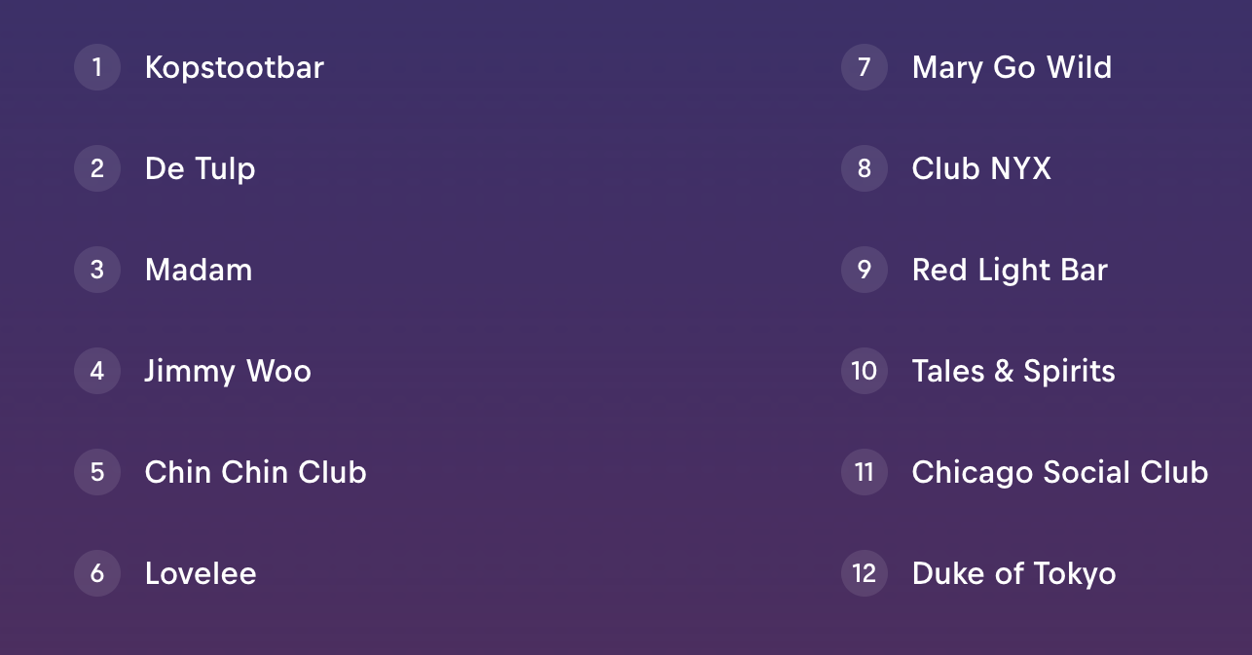
Task: Open Lovelee in the list
Action: [x=201, y=573]
